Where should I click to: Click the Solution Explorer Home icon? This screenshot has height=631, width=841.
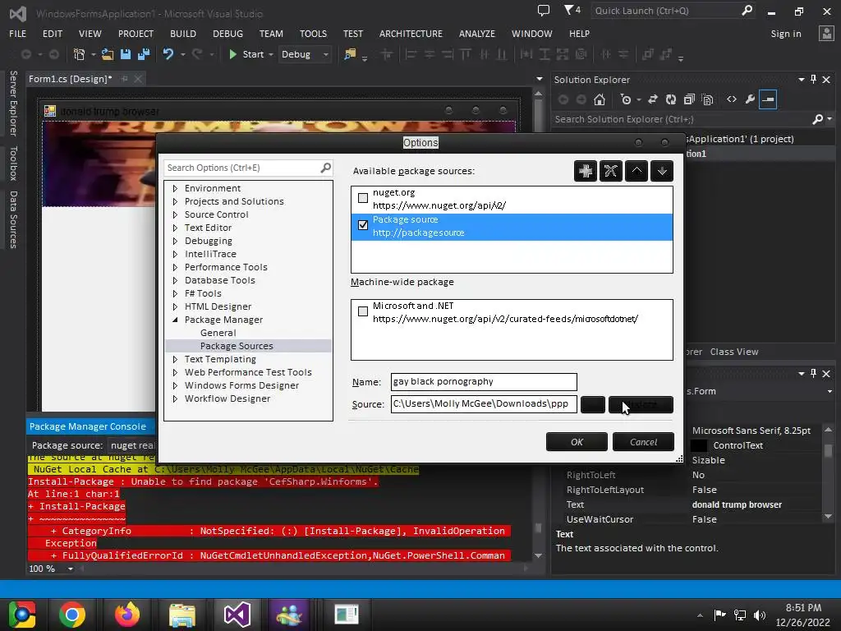click(599, 99)
